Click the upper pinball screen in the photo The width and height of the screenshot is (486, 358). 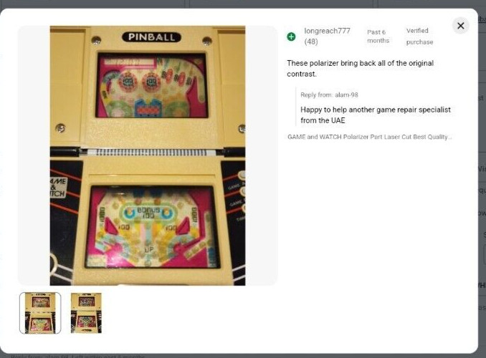point(152,85)
